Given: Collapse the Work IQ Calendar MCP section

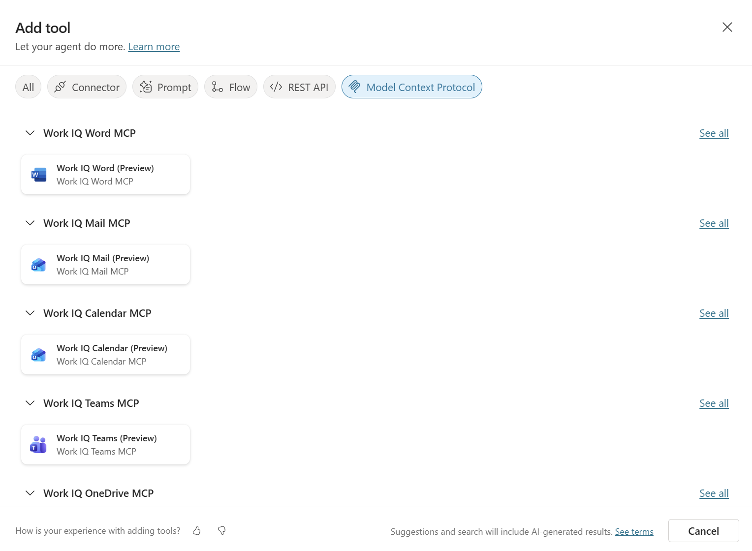Looking at the screenshot, I should coord(30,313).
